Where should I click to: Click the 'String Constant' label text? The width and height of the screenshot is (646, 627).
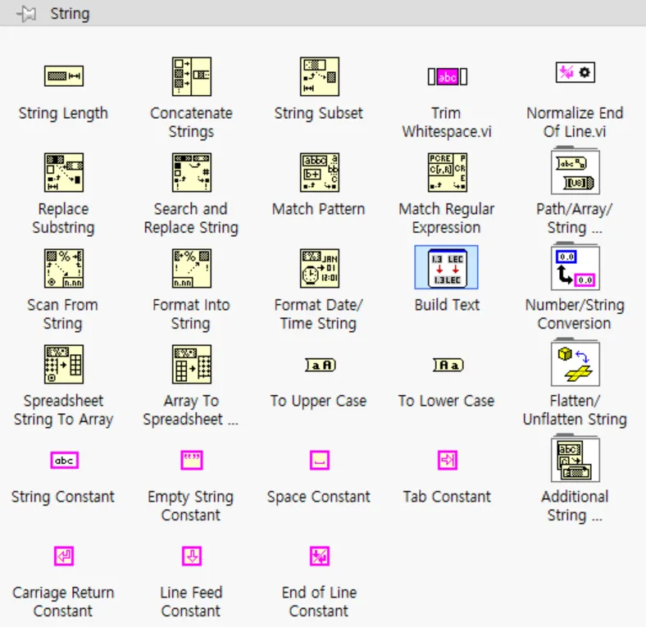(63, 497)
